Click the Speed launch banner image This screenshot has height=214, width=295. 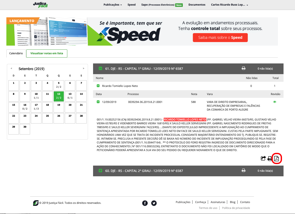(142, 31)
